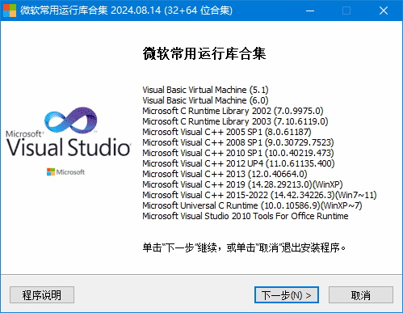Click the installer icon in title bar
The height and width of the screenshot is (313, 403).
click(x=10, y=11)
